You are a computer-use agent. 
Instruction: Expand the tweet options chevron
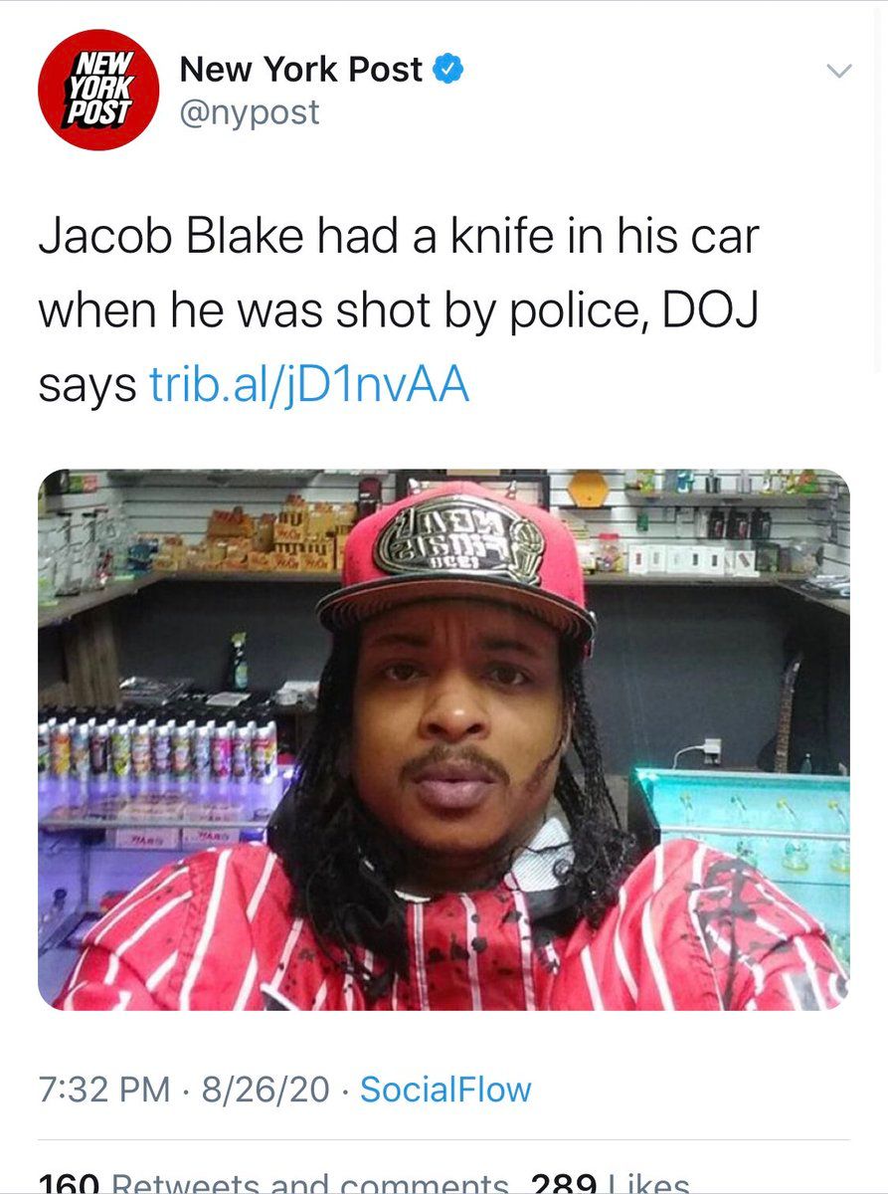840,71
